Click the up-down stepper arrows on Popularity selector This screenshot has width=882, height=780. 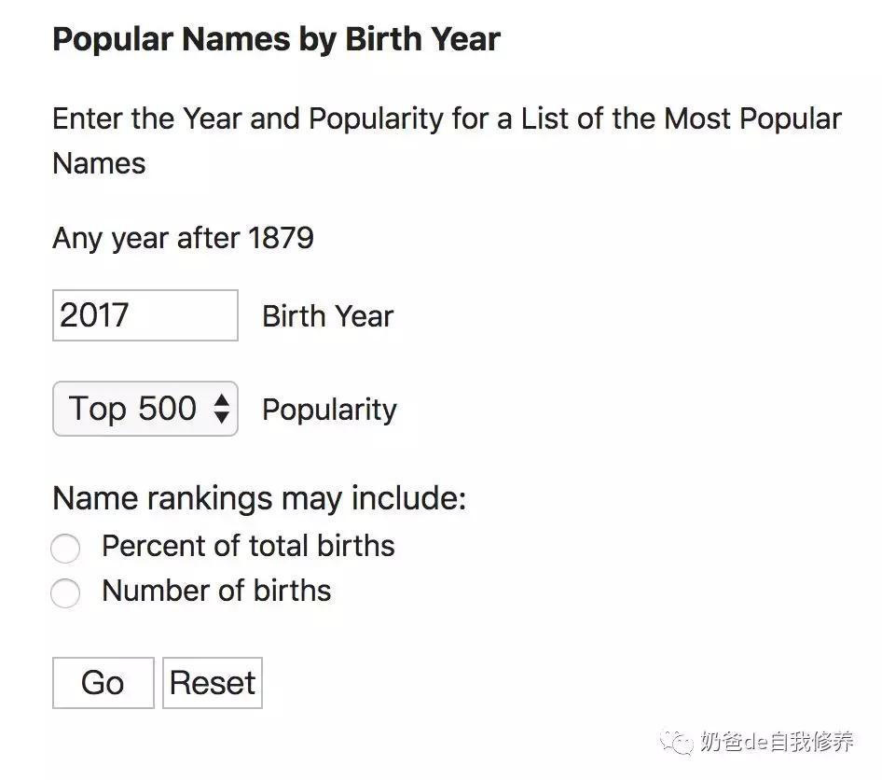224,409
